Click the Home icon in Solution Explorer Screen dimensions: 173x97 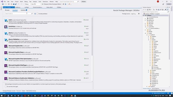[x=148, y=10]
